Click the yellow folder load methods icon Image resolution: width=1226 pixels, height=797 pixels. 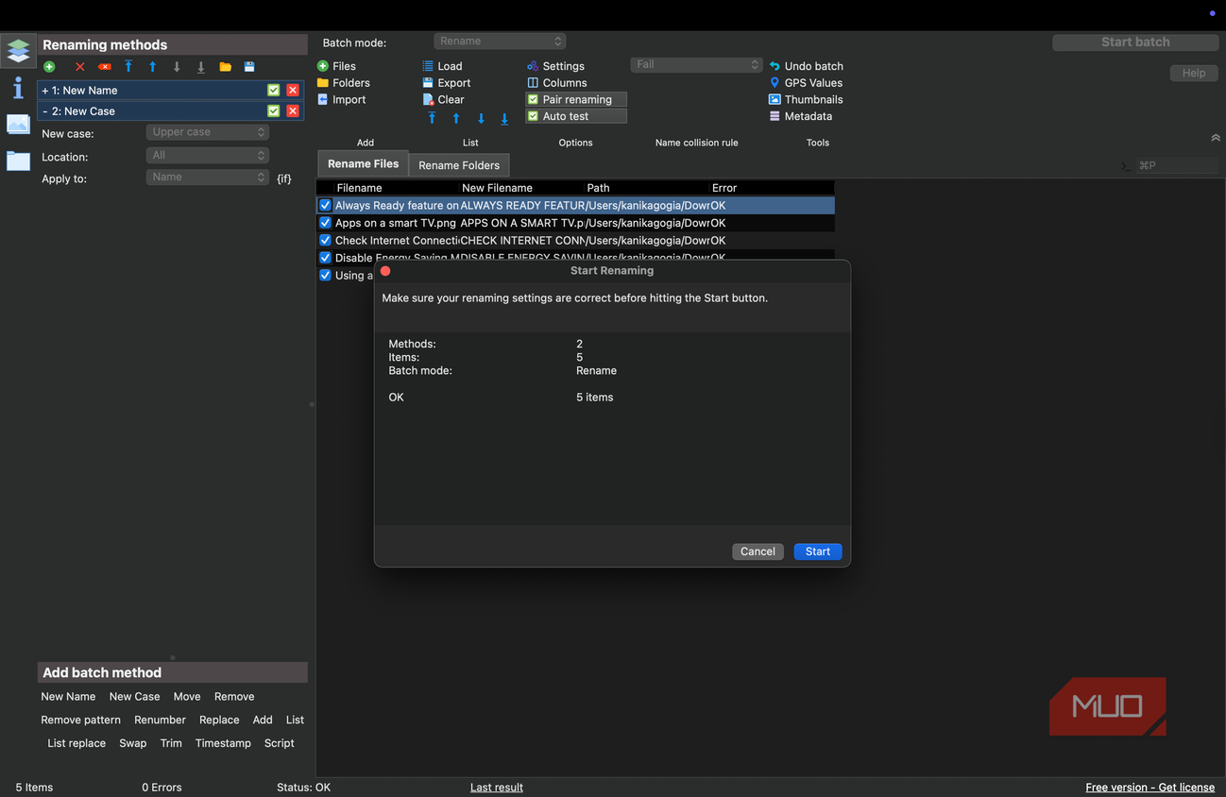(225, 67)
